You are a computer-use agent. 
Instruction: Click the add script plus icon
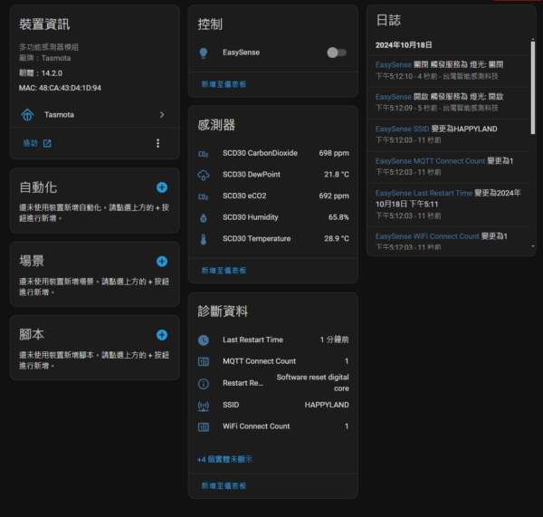pos(162,335)
